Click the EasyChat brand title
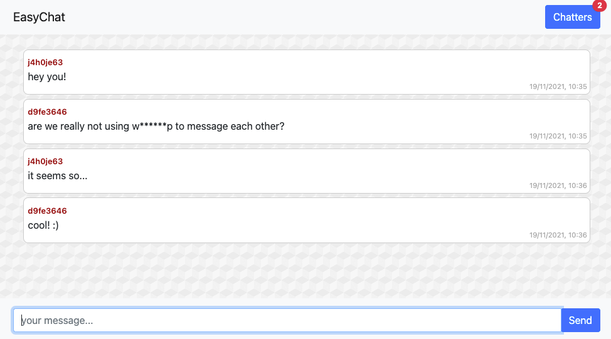611x339 pixels. 39,17
